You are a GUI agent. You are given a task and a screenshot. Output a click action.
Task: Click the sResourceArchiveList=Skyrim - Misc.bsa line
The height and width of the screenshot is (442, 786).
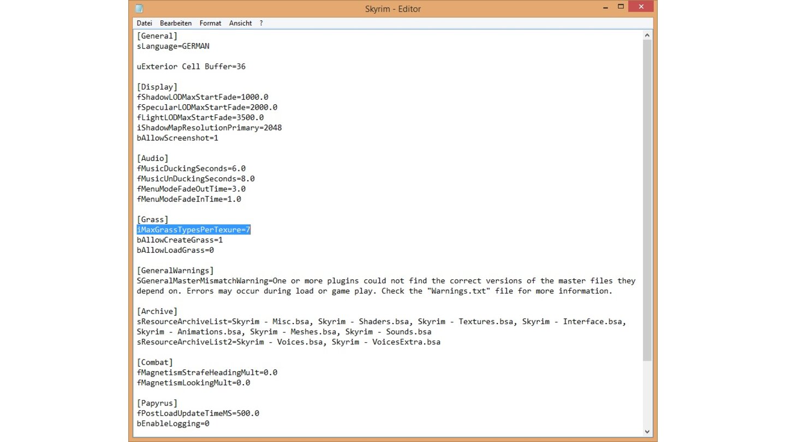coord(382,327)
